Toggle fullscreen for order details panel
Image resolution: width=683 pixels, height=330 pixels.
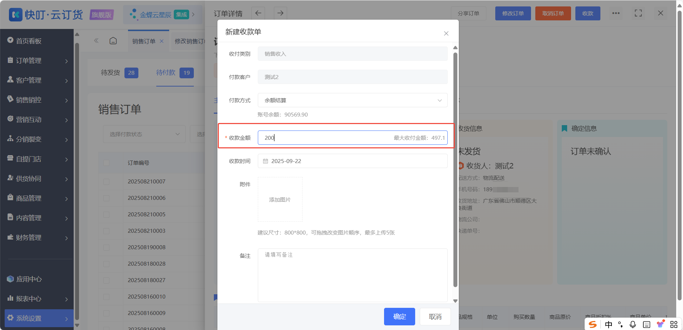[x=638, y=13]
